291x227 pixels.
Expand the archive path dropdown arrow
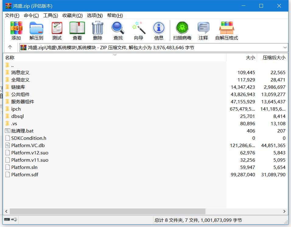285,47
